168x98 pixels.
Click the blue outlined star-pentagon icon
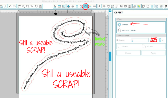click(x=77, y=6)
